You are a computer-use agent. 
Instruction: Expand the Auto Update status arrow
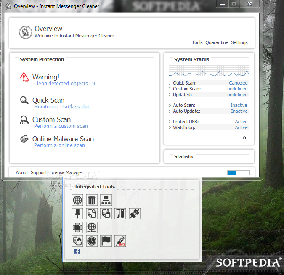point(170,111)
